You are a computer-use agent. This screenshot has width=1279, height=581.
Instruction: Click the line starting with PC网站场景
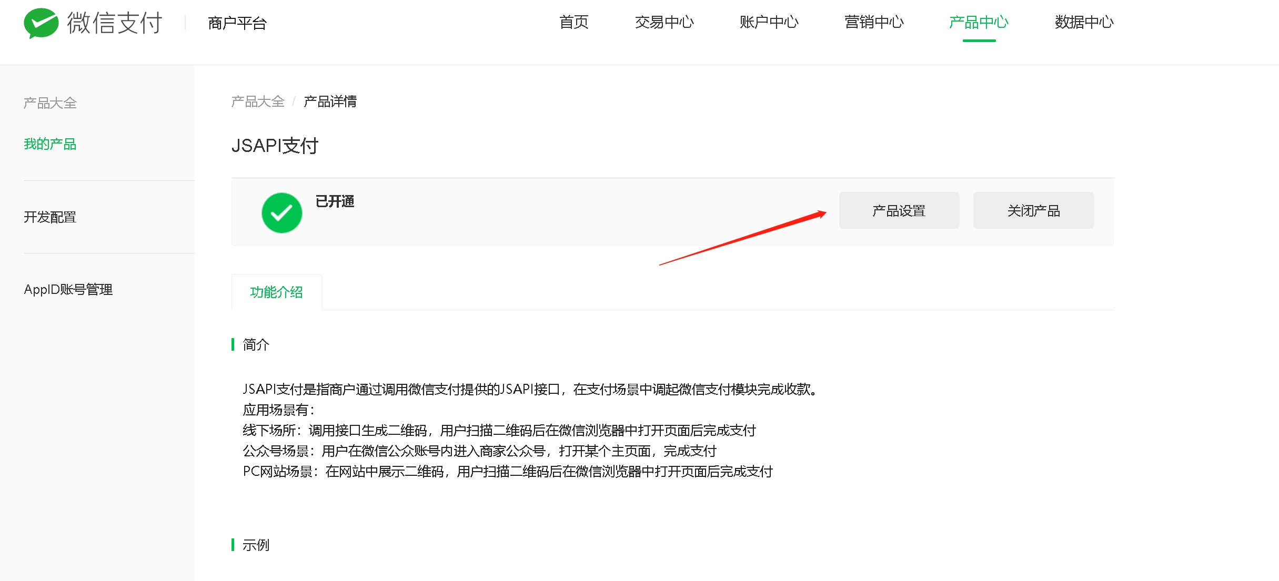coord(508,472)
